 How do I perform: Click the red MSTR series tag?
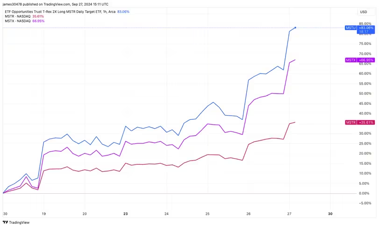[350, 123]
